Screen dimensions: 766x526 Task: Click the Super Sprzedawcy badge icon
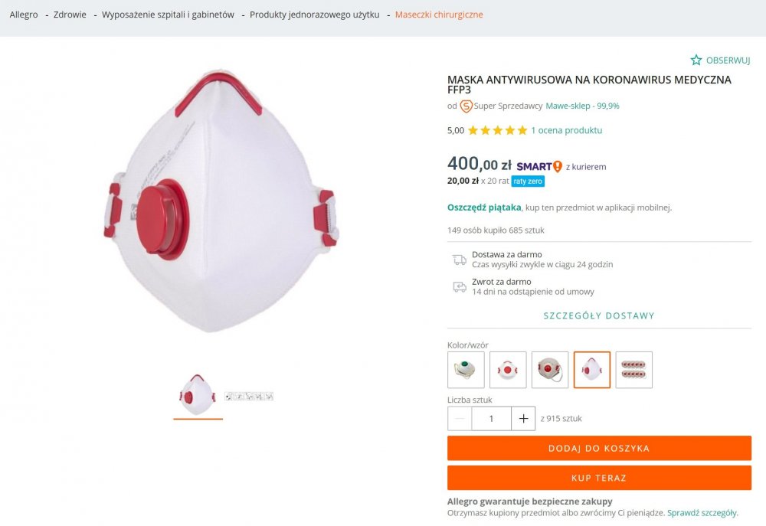(x=466, y=106)
